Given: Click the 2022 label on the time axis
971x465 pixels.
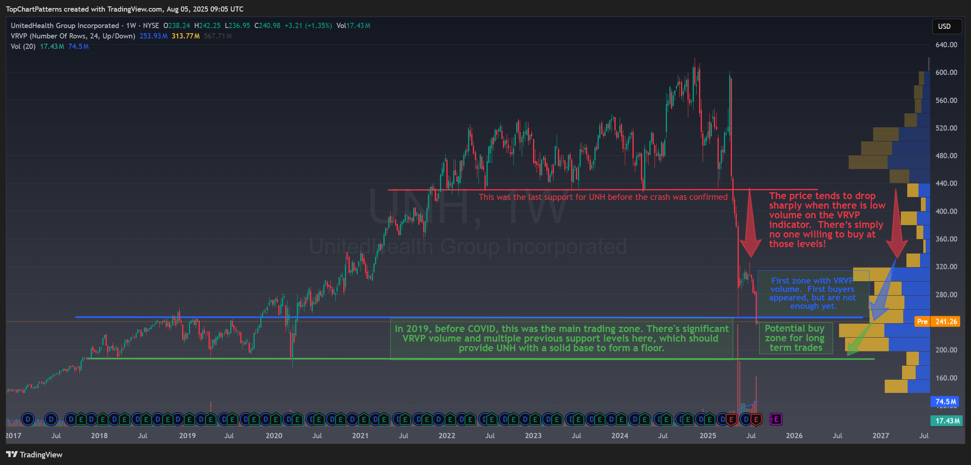Looking at the screenshot, I should point(447,436).
